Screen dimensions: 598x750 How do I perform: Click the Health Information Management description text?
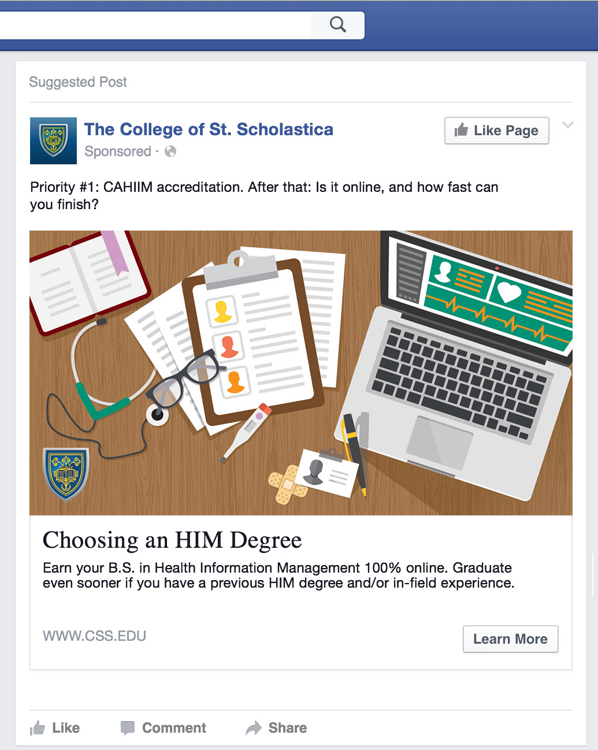click(x=278, y=575)
